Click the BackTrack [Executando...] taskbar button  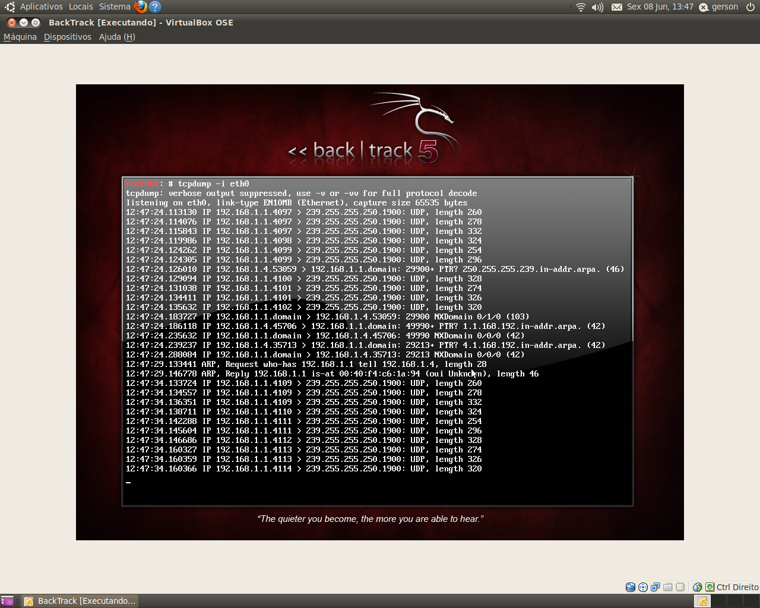(80, 601)
